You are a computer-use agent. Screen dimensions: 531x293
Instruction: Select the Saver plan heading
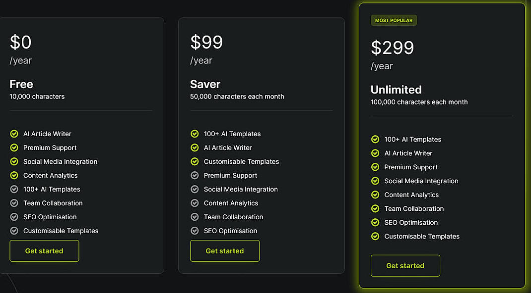[x=204, y=84]
